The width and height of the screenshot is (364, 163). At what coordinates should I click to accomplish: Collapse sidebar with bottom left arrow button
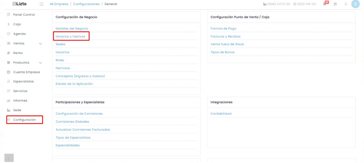pos(9,158)
